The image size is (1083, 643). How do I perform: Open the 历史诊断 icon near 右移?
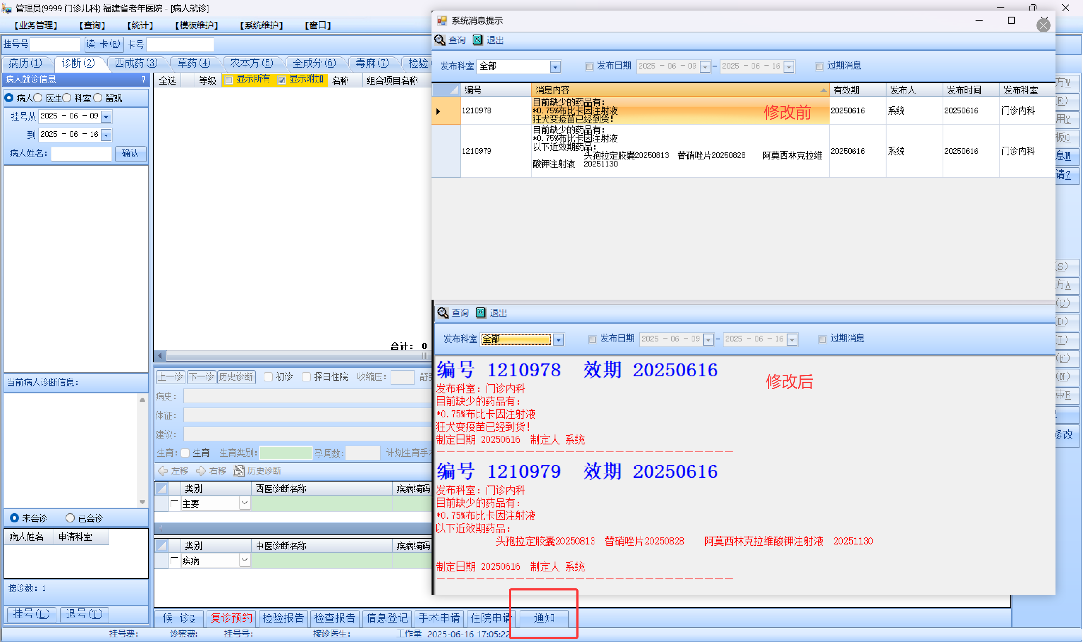pos(239,471)
